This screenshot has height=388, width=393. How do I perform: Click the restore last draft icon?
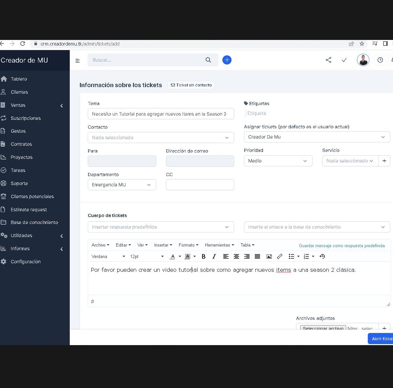coord(322,256)
